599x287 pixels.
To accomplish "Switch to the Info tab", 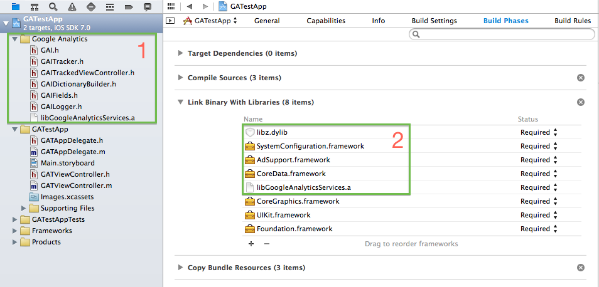I will [x=378, y=21].
